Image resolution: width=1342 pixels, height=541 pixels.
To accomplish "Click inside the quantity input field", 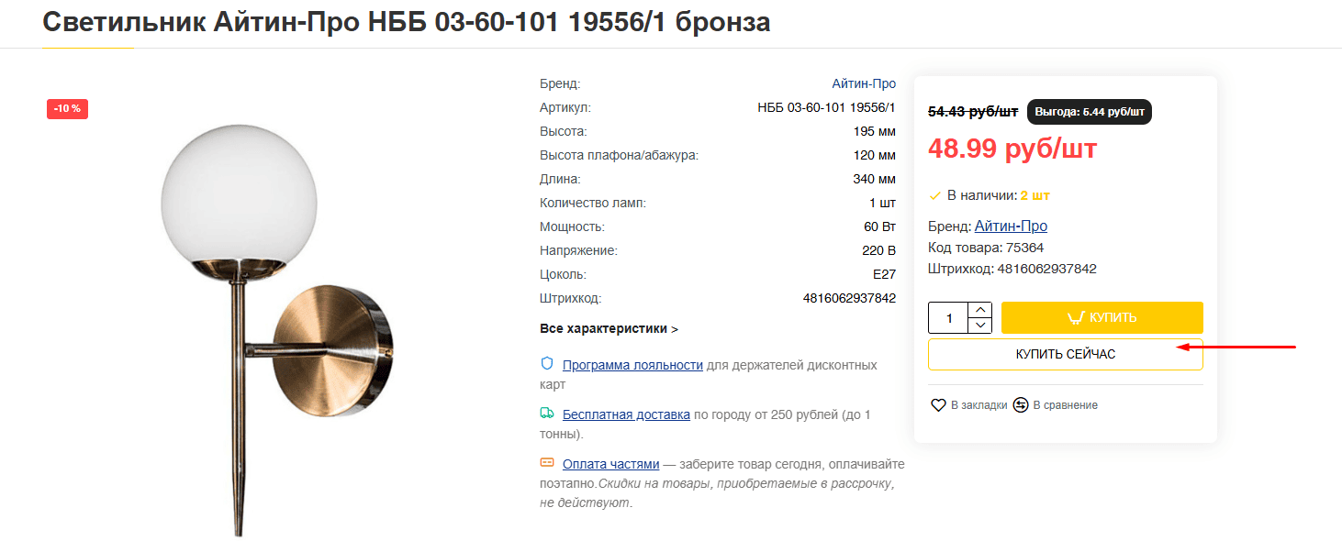I will click(948, 317).
